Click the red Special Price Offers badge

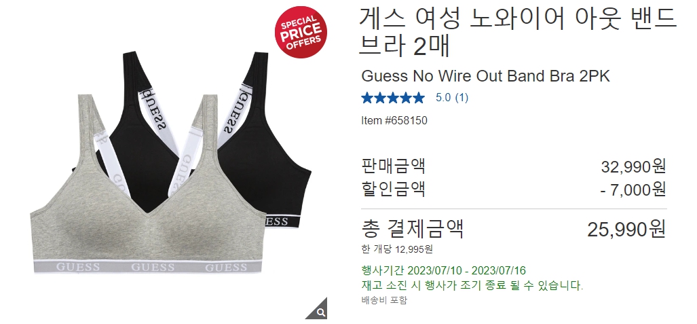tap(301, 32)
